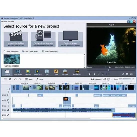Open the File menu
Image resolution: width=137 pixels, height=137 pixels.
point(2,22)
